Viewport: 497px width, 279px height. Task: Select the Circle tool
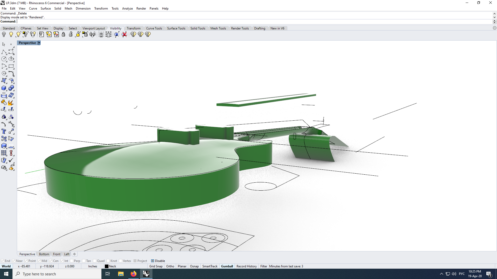[4, 59]
